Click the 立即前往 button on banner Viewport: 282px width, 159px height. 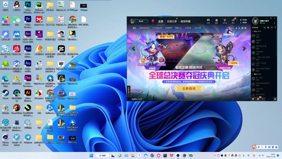tap(189, 89)
